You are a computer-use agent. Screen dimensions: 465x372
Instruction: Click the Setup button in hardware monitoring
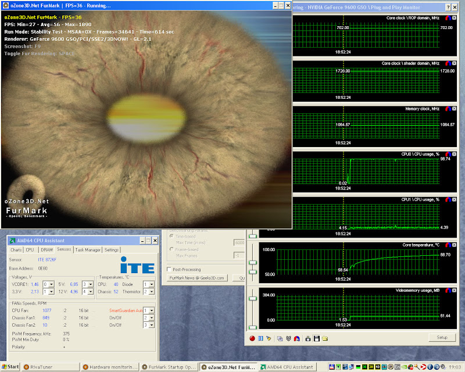pos(442,337)
